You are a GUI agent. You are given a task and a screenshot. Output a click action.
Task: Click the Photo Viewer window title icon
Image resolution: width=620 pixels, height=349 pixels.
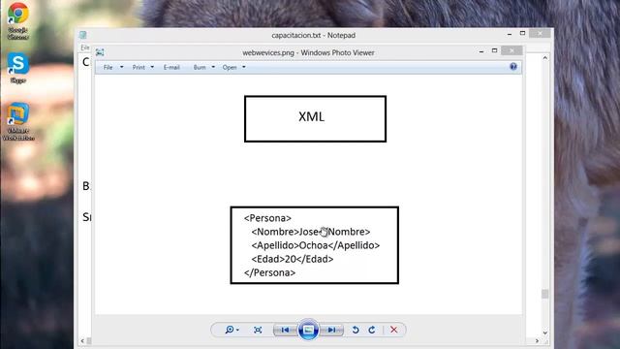(100, 52)
